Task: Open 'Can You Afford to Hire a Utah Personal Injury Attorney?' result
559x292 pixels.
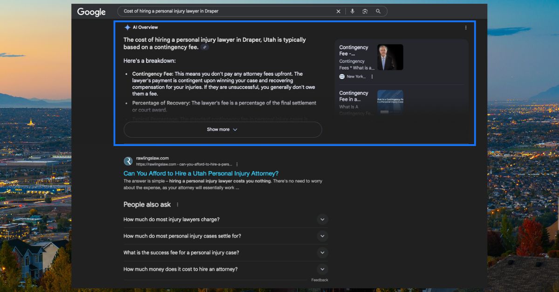Action: [201, 173]
